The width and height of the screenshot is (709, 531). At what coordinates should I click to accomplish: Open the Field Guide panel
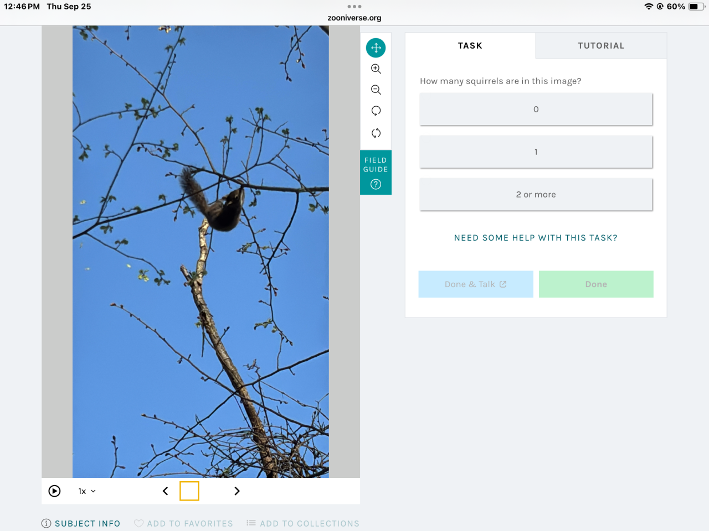point(376,172)
